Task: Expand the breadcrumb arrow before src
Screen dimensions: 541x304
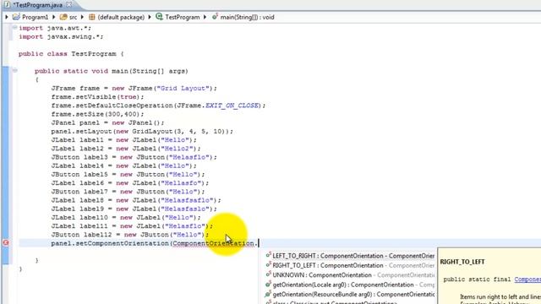Action: (54, 17)
